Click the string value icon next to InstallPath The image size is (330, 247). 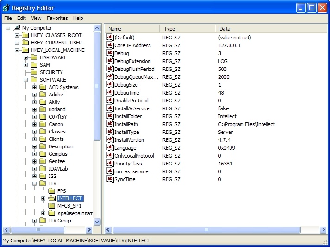[x=110, y=124]
